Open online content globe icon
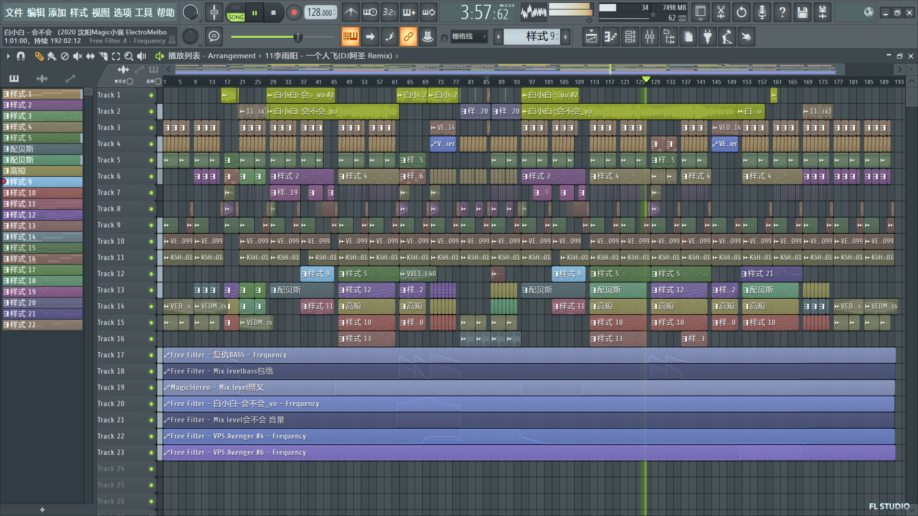 (868, 12)
